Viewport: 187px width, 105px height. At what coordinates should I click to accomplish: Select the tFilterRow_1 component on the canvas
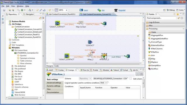(x=104, y=56)
